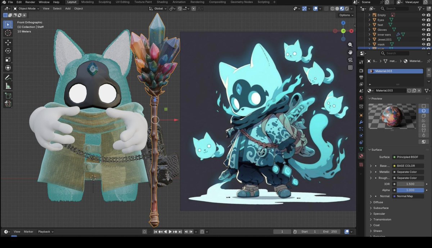Select the Add Cube tool

pyautogui.click(x=8, y=95)
